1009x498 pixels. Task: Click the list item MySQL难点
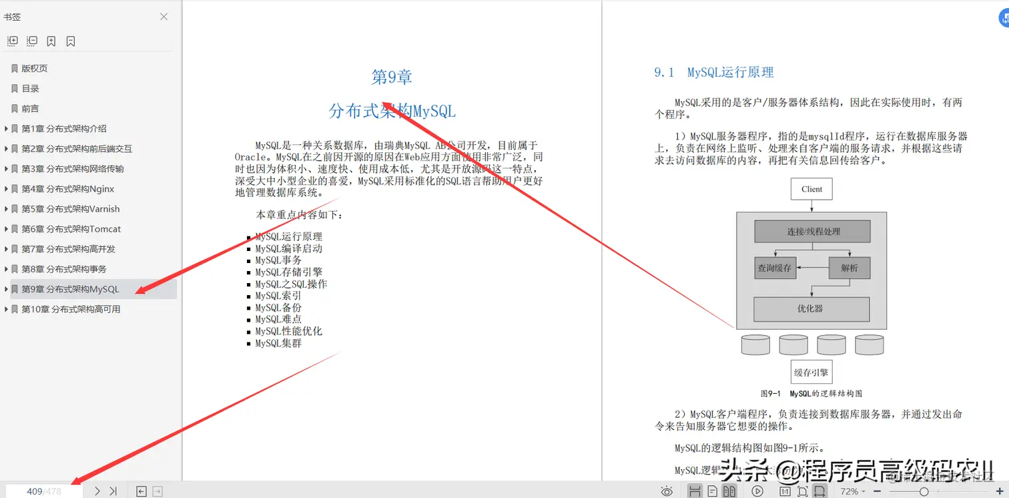[x=278, y=320]
